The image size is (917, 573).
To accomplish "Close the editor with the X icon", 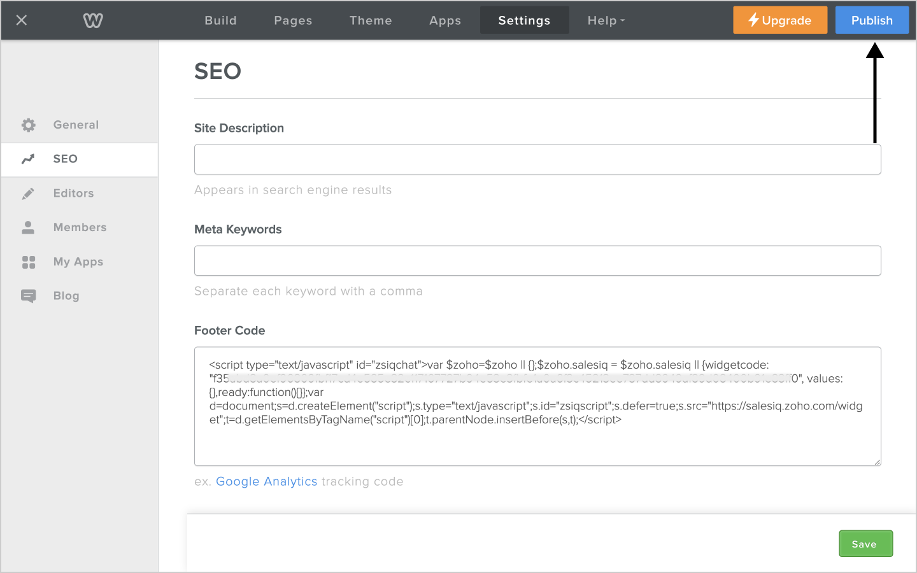I will (22, 20).
